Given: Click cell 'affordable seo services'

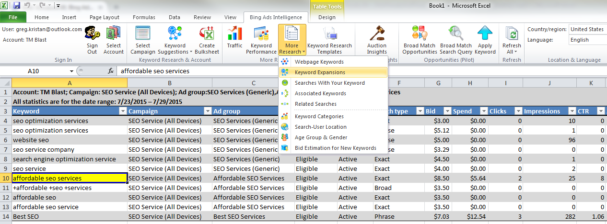Looking at the screenshot, I should 70,178.
